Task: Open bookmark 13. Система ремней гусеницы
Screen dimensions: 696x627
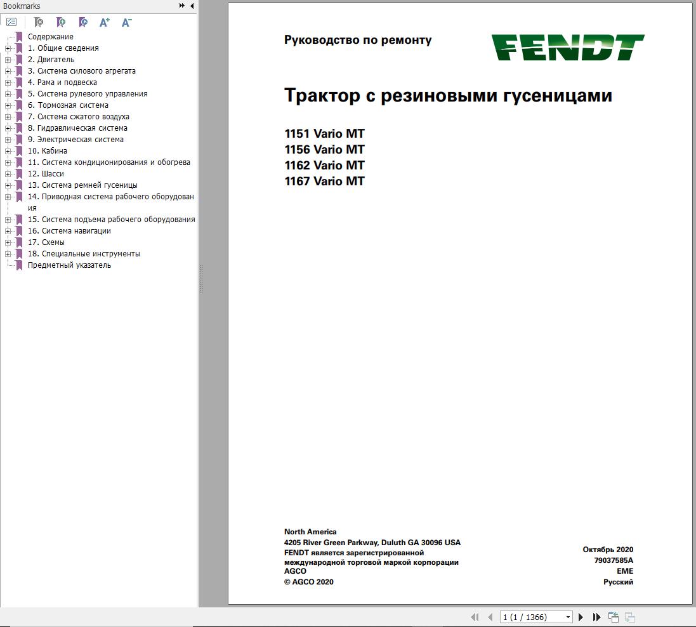Action: tap(82, 185)
